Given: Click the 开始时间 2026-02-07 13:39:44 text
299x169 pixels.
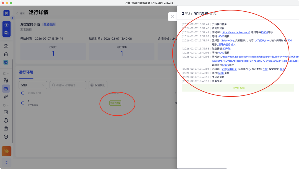Looking at the screenshot, I should [42, 38].
